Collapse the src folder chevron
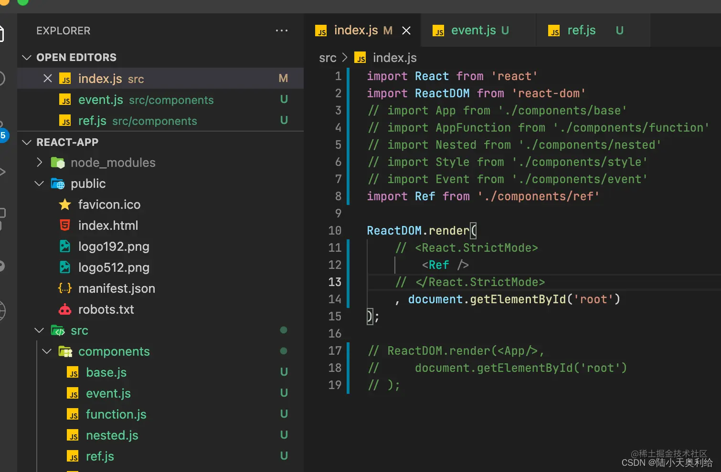721x472 pixels. click(x=40, y=330)
